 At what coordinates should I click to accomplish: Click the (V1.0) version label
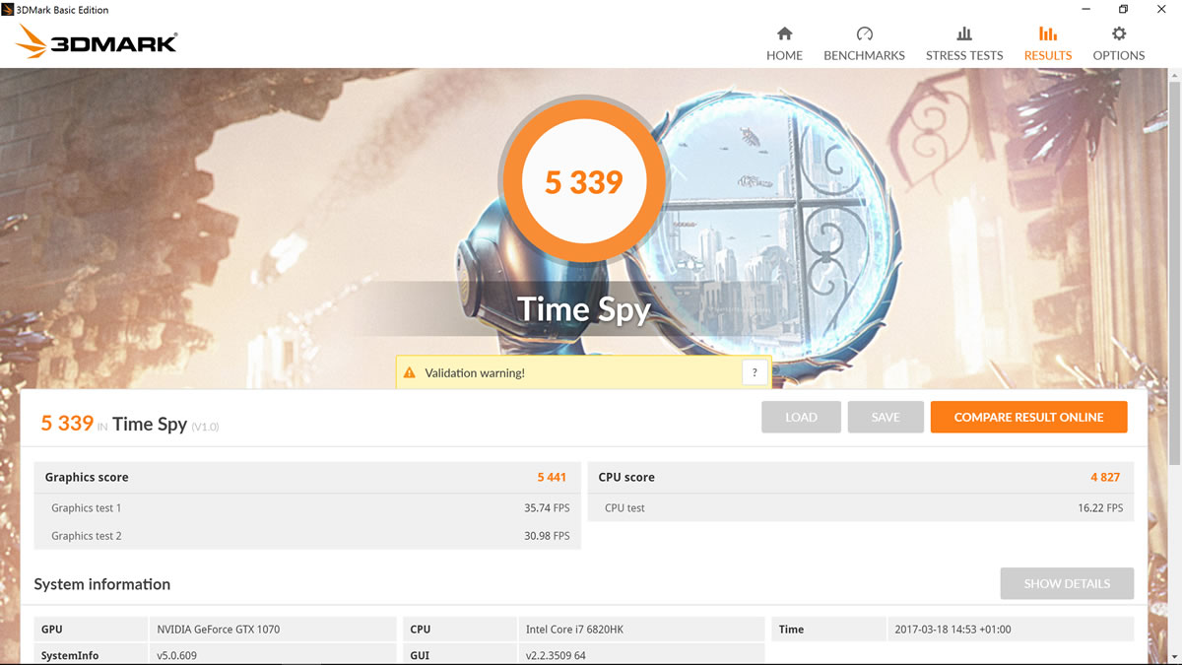click(205, 427)
